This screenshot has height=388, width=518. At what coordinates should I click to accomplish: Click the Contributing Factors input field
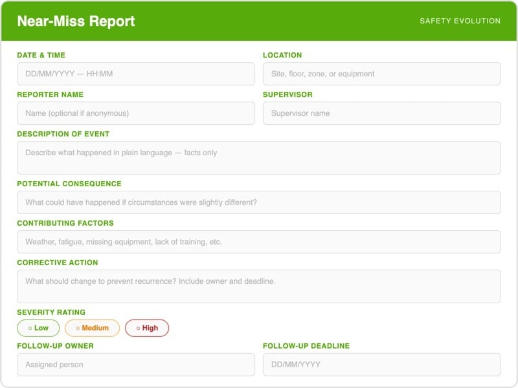click(x=259, y=241)
